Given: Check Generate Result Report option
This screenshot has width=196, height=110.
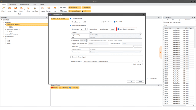Looking at the screenshot, I should coord(71,57).
